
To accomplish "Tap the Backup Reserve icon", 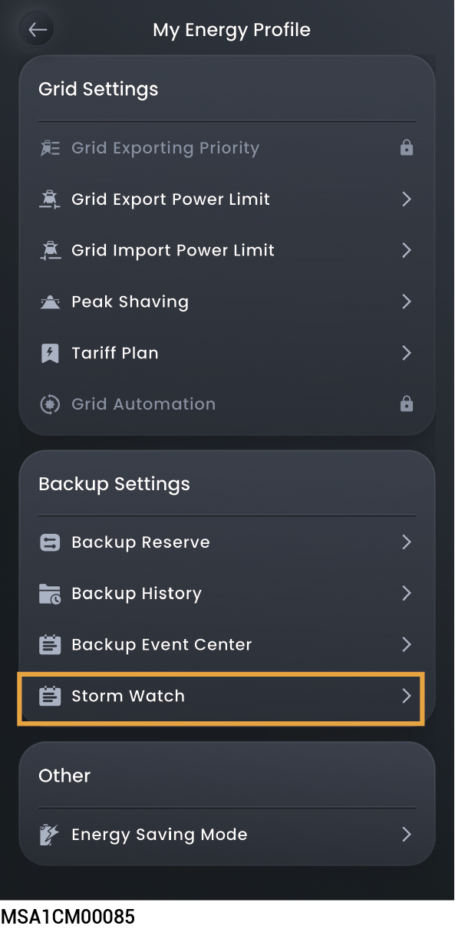I will (x=50, y=542).
